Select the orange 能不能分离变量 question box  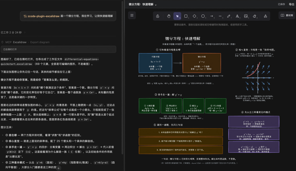click(x=181, y=141)
